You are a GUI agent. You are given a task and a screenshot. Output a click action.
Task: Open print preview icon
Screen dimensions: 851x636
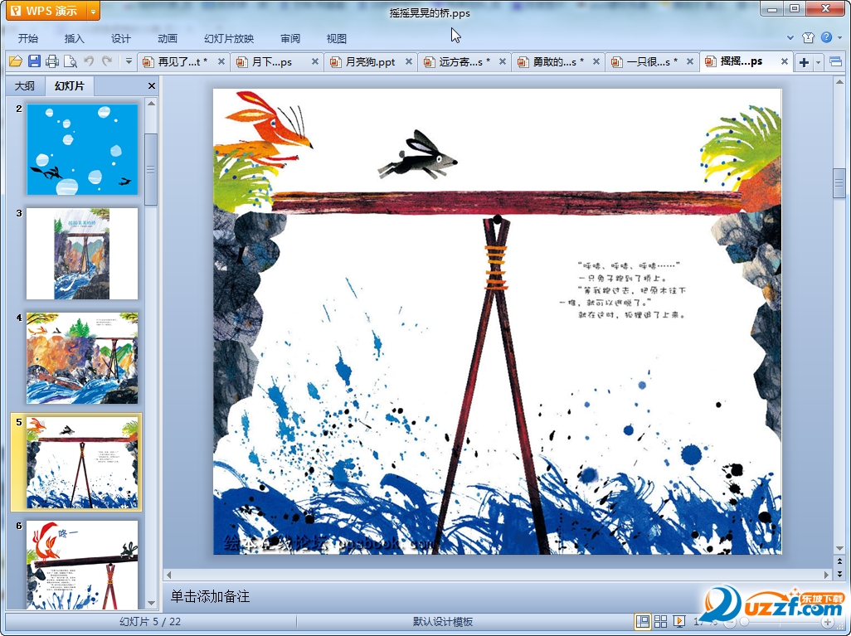click(70, 61)
